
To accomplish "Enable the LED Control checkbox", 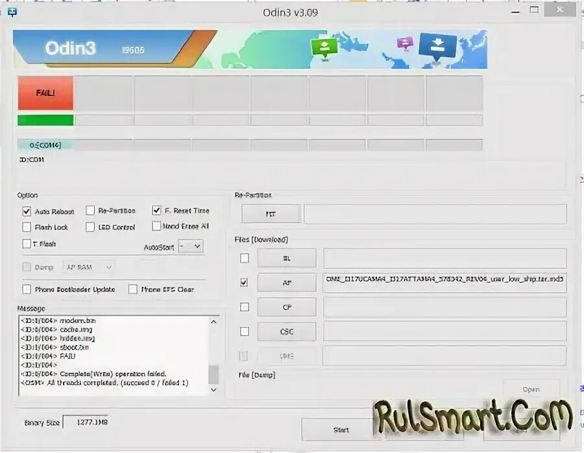I will (x=90, y=227).
